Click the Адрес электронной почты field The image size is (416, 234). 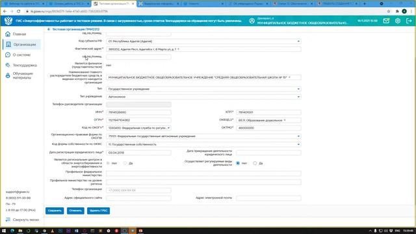pos(268,198)
